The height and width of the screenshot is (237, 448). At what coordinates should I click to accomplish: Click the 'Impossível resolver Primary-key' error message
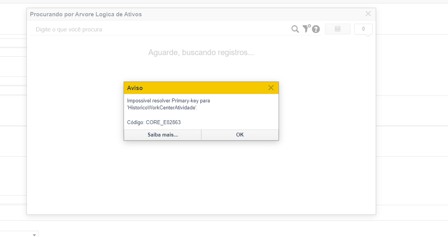pos(168,101)
